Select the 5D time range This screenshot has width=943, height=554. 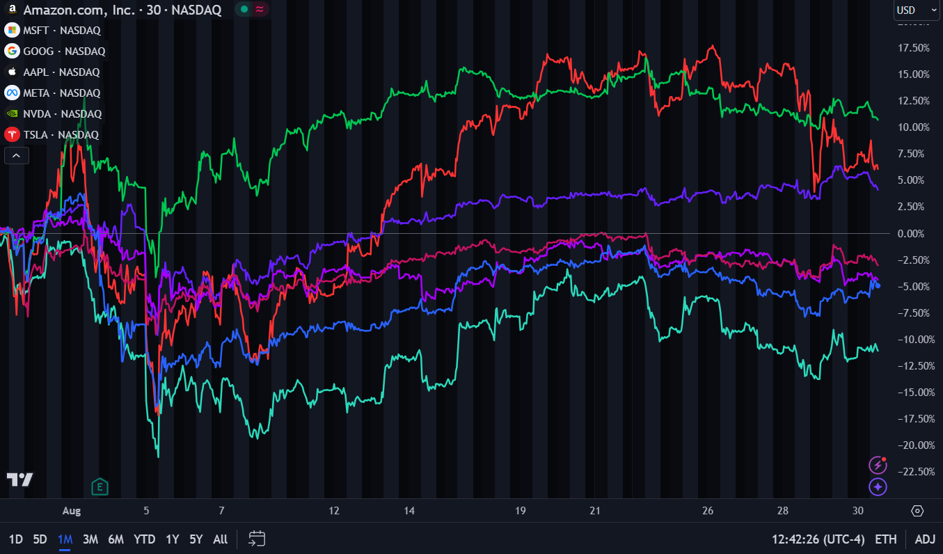pos(40,539)
